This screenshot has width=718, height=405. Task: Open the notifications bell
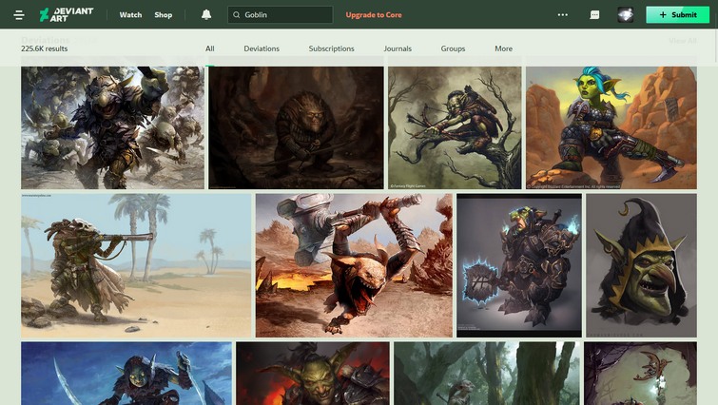pos(206,14)
